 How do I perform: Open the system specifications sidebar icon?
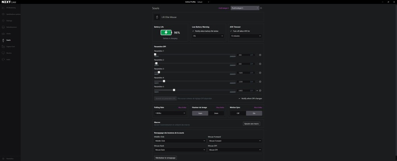click(3, 14)
